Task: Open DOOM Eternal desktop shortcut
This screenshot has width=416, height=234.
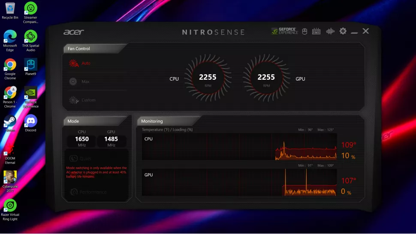Action: (10, 154)
